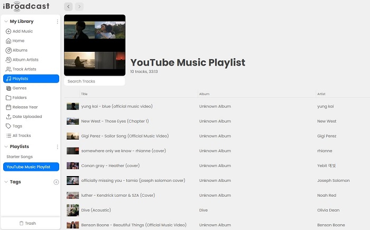Select title 'somewhere only we know - rhianne (cover)'
The image size is (370, 230).
point(124,151)
